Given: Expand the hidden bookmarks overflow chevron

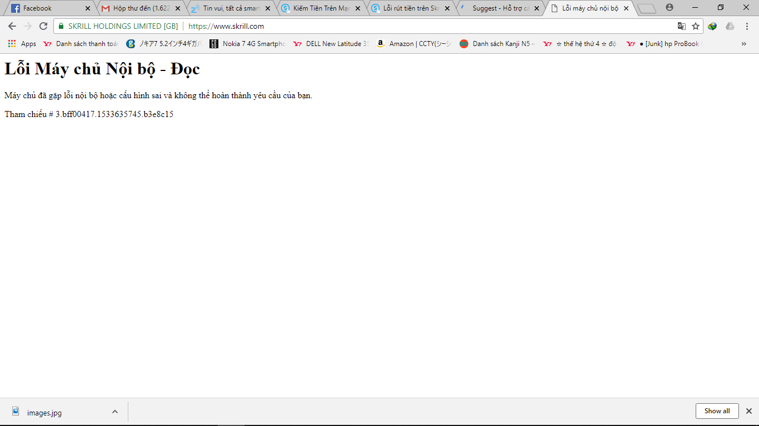Looking at the screenshot, I should click(744, 44).
